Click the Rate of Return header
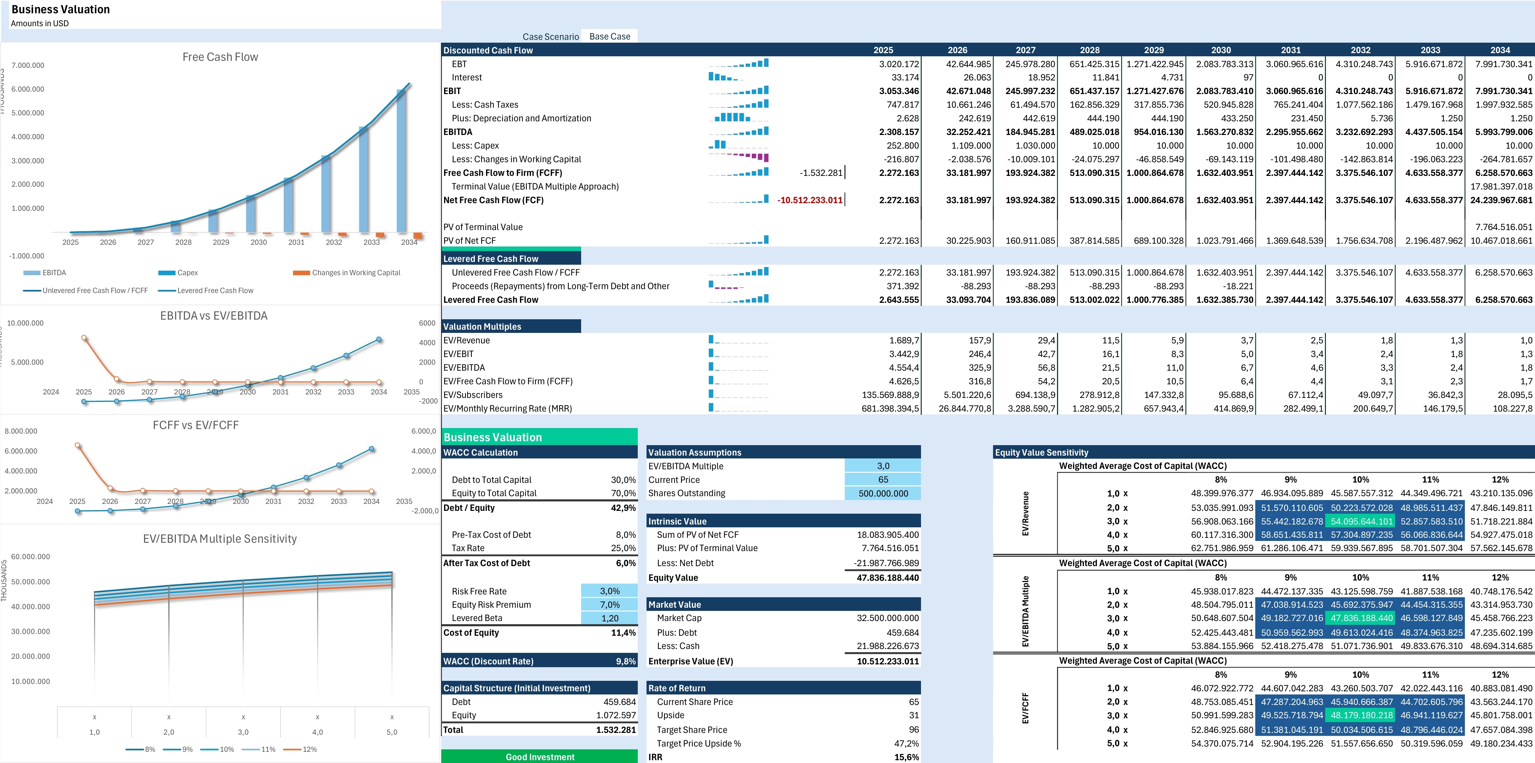This screenshot has height=763, width=1535. 784,688
